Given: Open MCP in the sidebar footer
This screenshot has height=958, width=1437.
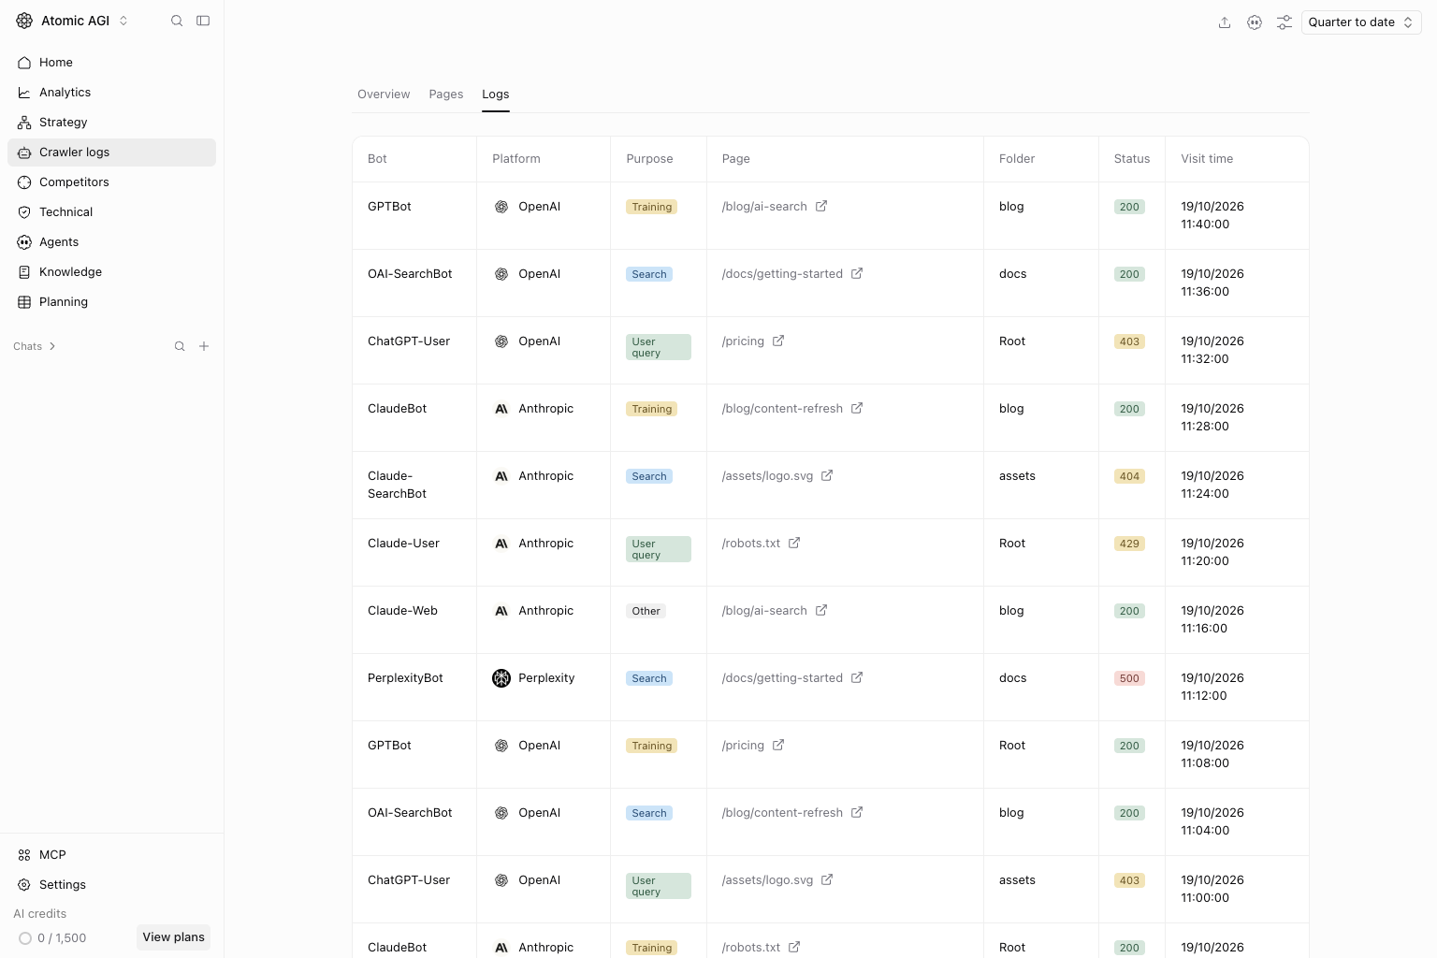Looking at the screenshot, I should click(111, 855).
